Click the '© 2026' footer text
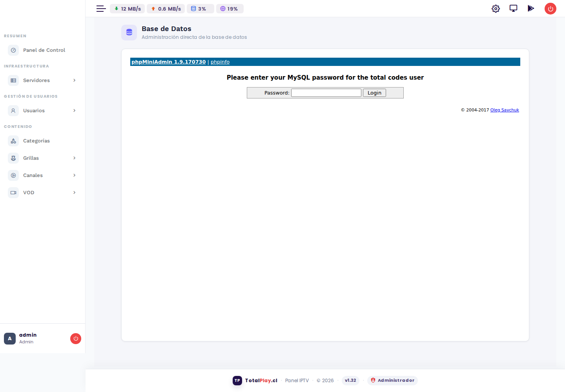 pos(325,381)
